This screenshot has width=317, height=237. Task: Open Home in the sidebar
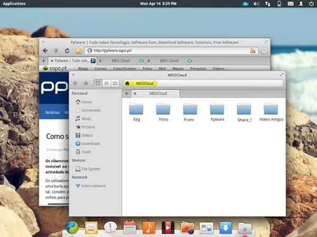coord(84,102)
